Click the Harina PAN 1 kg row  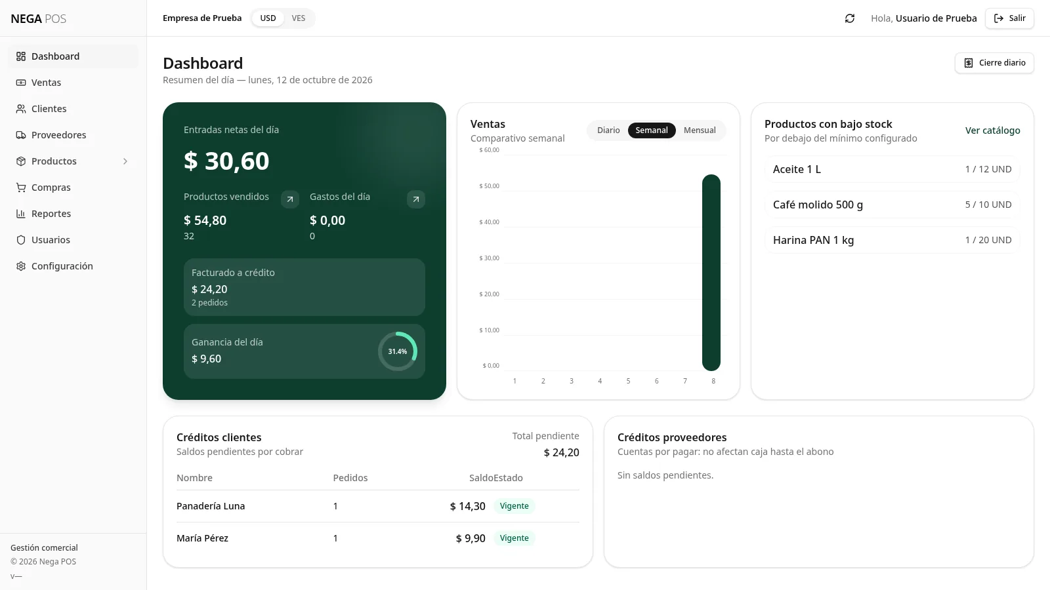[x=892, y=240]
